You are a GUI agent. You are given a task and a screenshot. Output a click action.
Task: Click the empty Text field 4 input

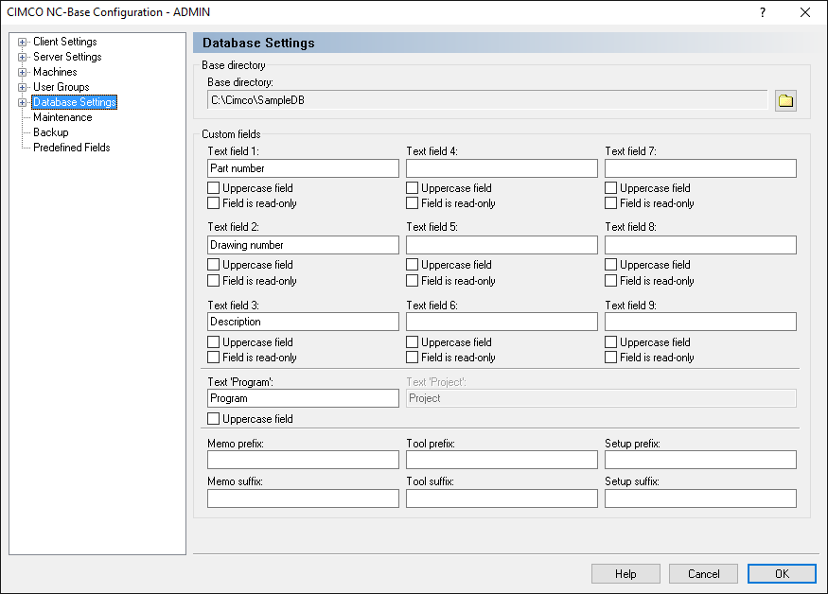[502, 168]
